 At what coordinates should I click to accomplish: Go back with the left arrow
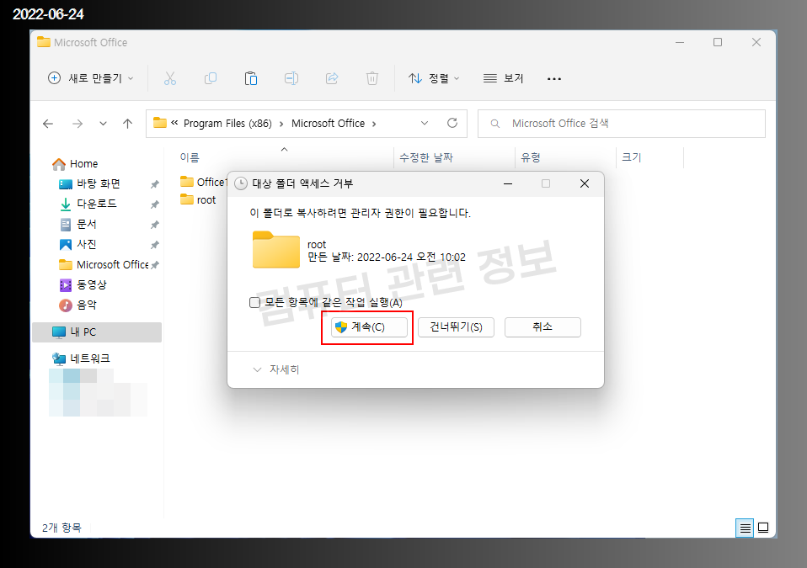pyautogui.click(x=48, y=124)
